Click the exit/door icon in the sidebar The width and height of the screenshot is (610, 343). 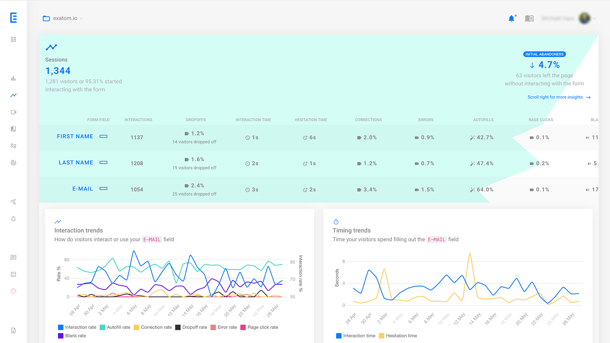[13, 129]
